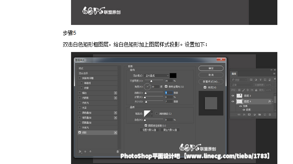Click the lock all padlock icon
Screen dimensions: 293x164
[x=256, y=90]
